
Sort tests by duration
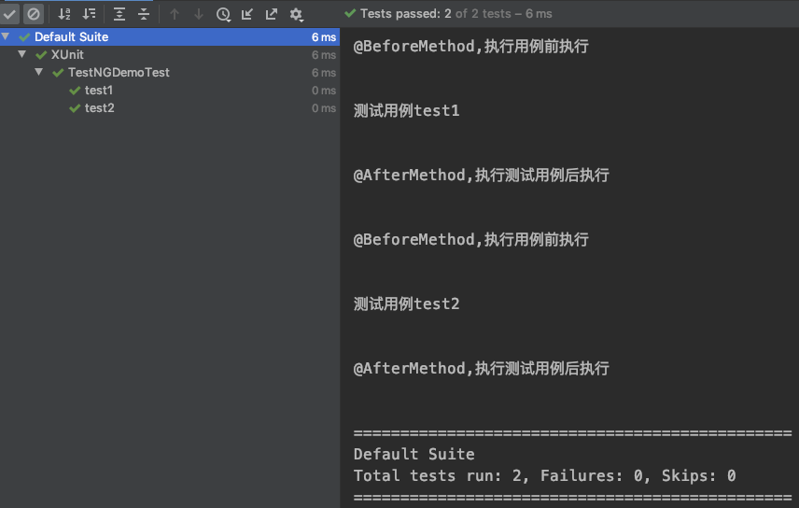point(90,14)
